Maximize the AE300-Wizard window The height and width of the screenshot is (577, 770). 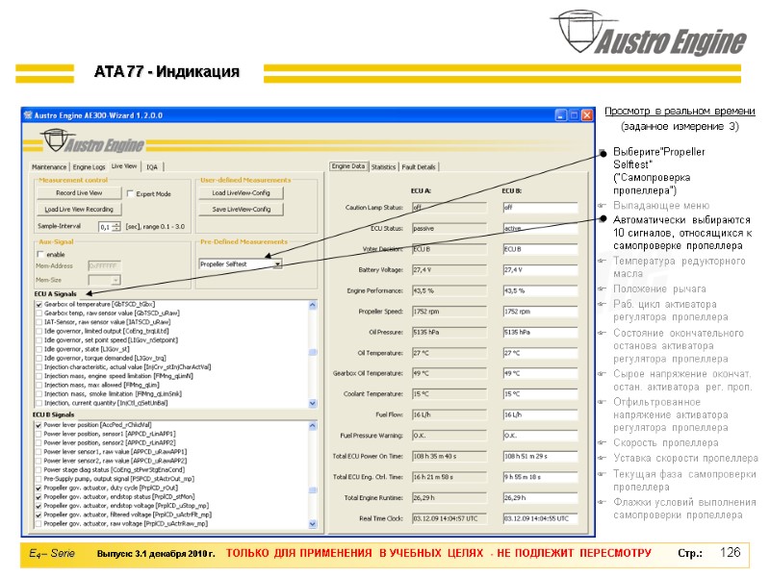pyautogui.click(x=574, y=115)
